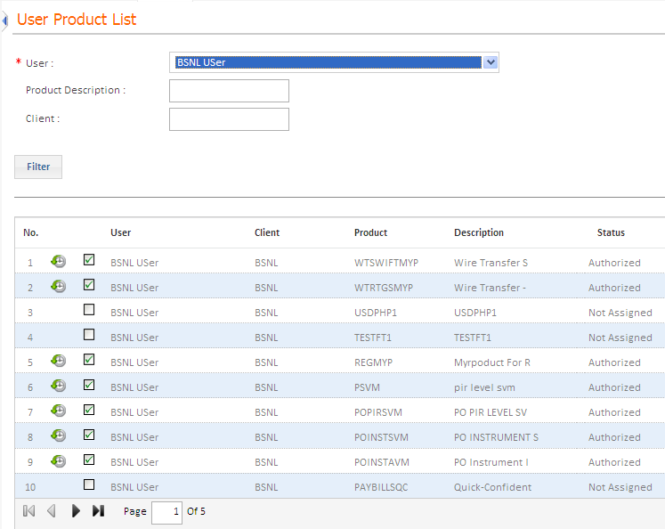
Task: Enable checkbox for TESTFT1 product
Action: pyautogui.click(x=89, y=335)
